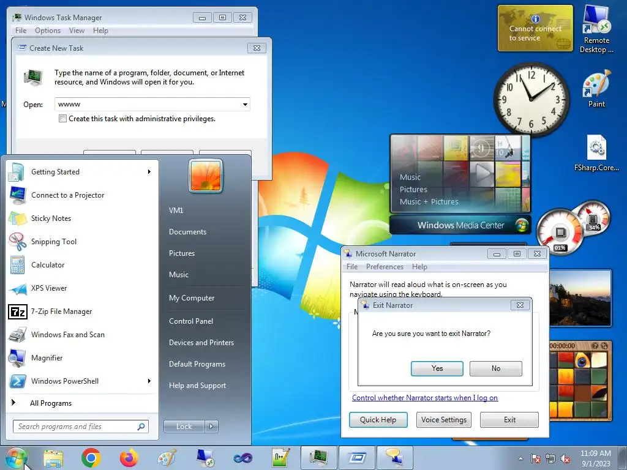Enable administrative privileges checkbox
The height and width of the screenshot is (470, 627).
pyautogui.click(x=63, y=119)
